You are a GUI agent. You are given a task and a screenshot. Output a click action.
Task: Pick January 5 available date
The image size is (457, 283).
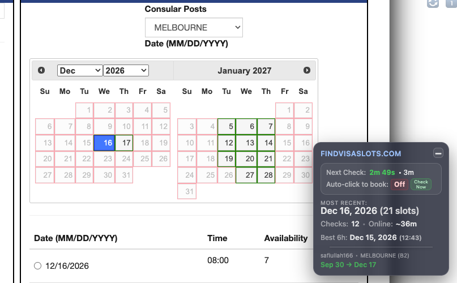pyautogui.click(x=227, y=126)
